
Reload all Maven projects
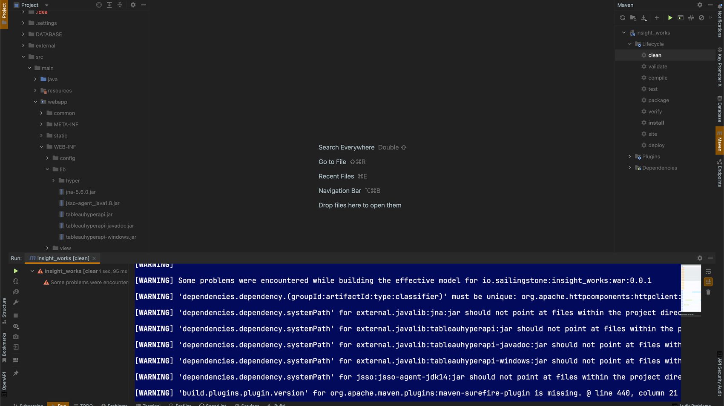coord(623,18)
